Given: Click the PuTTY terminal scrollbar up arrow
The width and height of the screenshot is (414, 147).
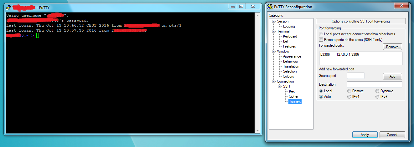Looking at the screenshot, I should point(257,15).
